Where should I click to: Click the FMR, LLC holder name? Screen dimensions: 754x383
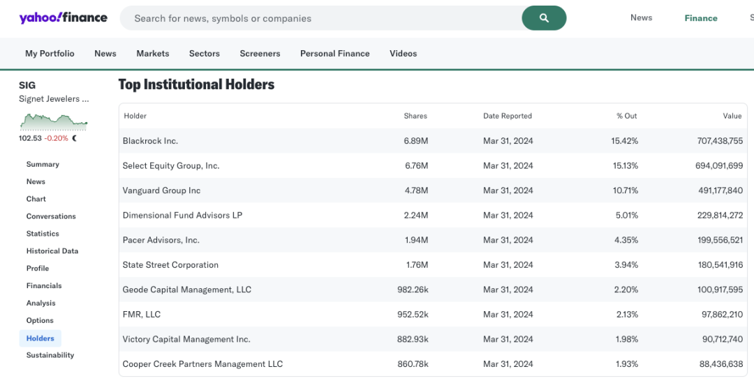(141, 315)
